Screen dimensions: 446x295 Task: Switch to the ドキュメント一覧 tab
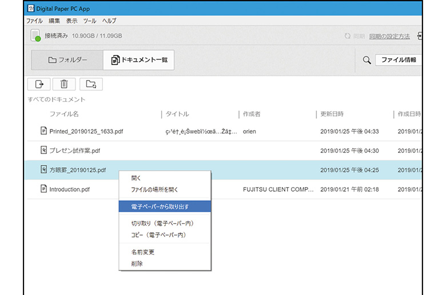(139, 60)
